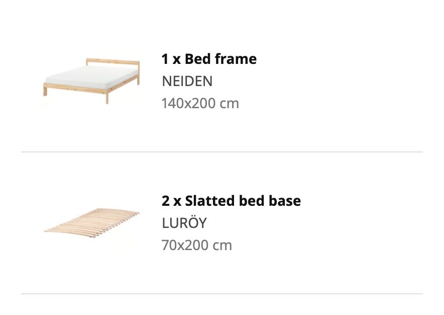Click the "2 x Slatted bed base" heading
The width and height of the screenshot is (444, 315).
point(231,201)
